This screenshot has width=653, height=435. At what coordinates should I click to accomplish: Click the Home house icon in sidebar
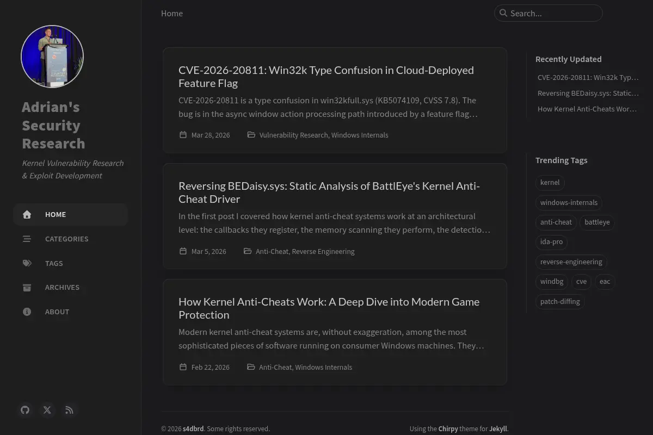[x=27, y=215]
